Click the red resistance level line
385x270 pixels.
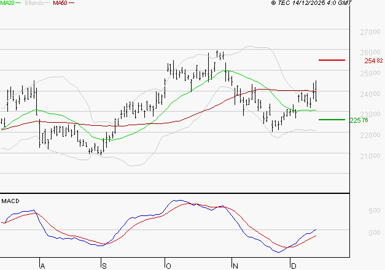click(x=332, y=60)
